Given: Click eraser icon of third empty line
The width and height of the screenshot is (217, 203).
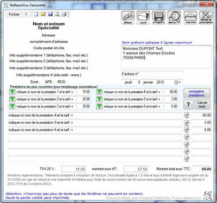Looking at the screenshot, I should pyautogui.click(x=187, y=151).
